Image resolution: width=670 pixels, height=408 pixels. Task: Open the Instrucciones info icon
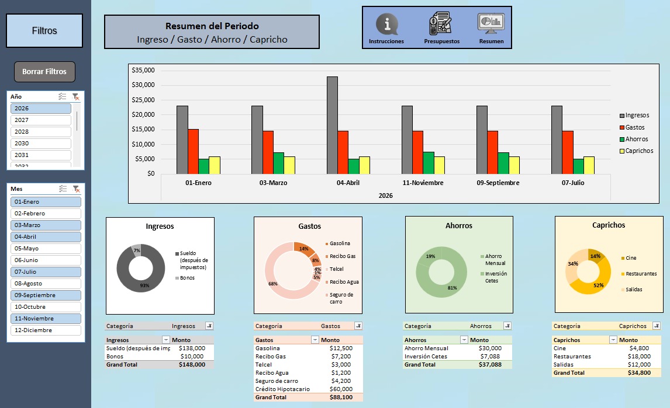386,25
